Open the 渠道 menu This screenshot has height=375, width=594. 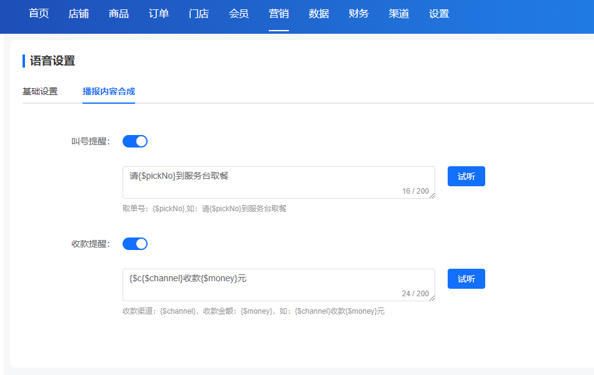pyautogui.click(x=399, y=14)
